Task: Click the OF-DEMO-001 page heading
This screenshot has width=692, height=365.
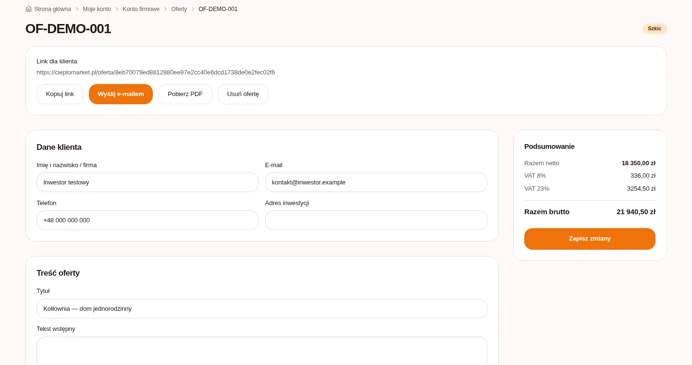Action: click(x=68, y=29)
